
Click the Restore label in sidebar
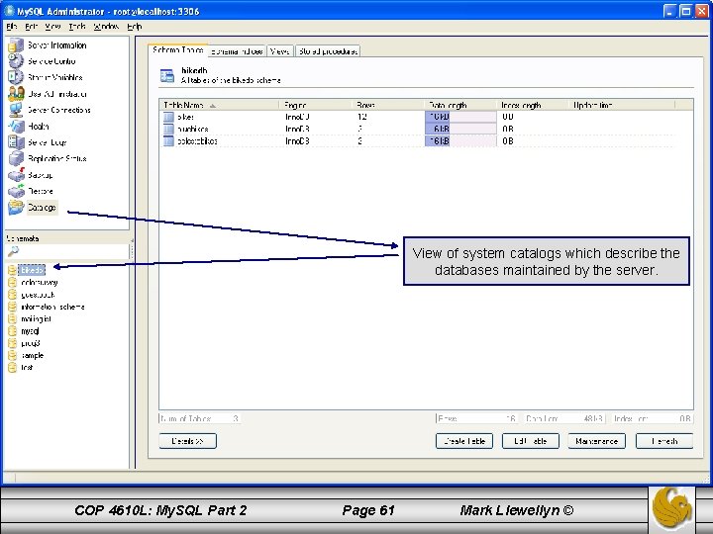click(x=41, y=191)
